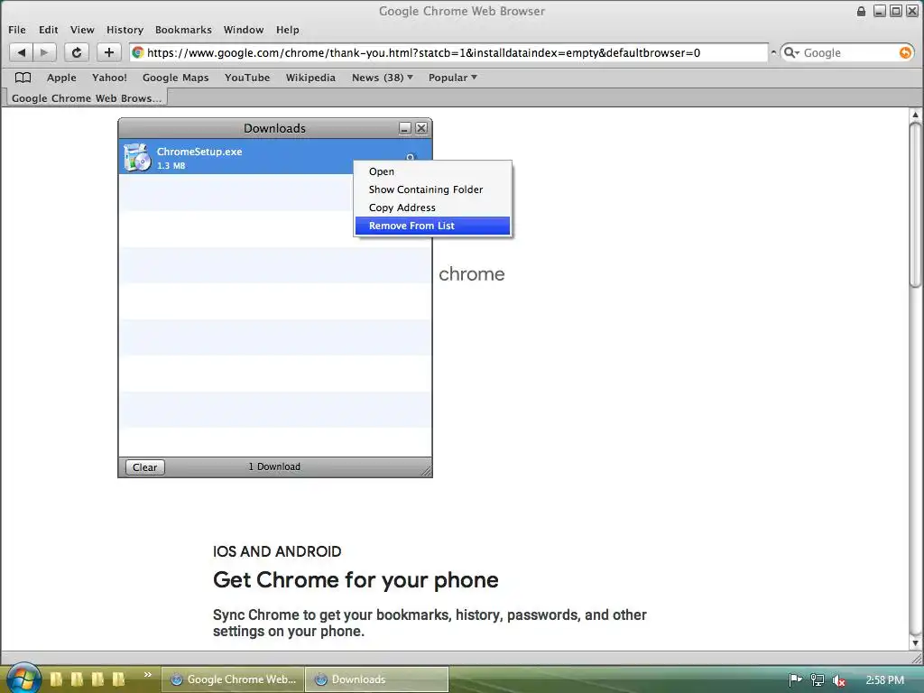Switch to Downloads taskbar button
This screenshot has width=924, height=693.
tap(377, 679)
